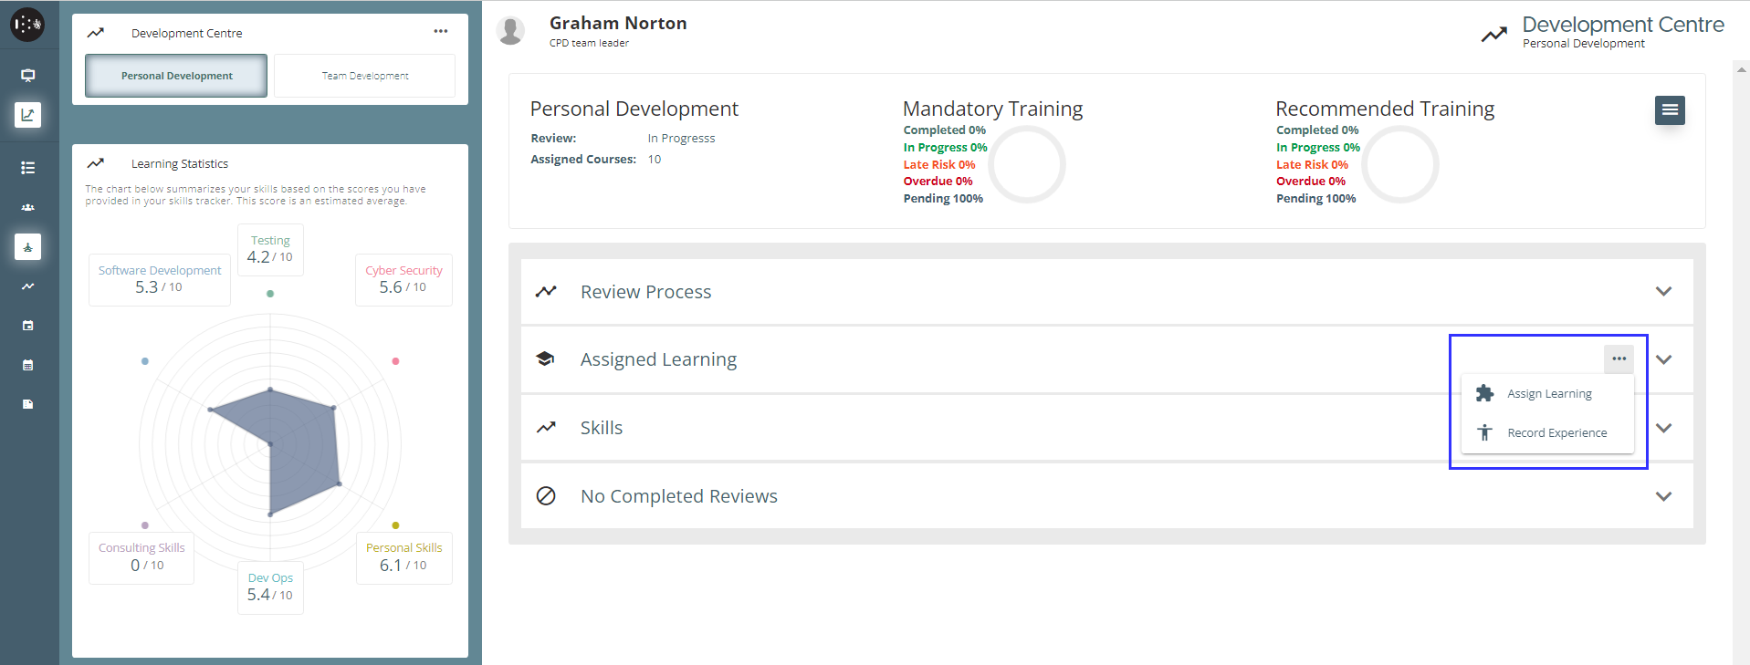The width and height of the screenshot is (1750, 665).
Task: Open the chart analytics sidebar icon
Action: tap(27, 115)
